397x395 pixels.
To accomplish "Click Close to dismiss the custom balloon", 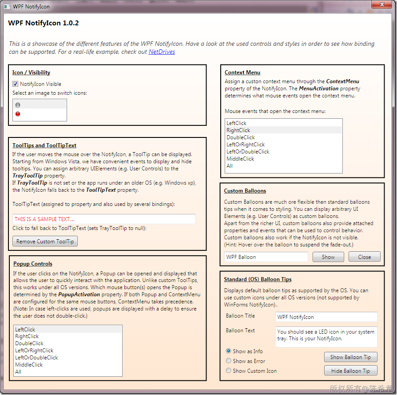I will [364, 257].
